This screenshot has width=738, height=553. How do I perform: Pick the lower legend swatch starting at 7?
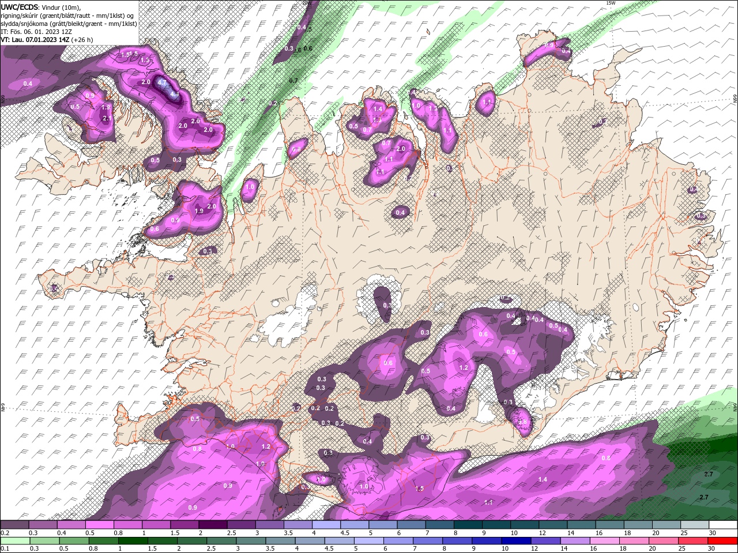coord(427,541)
